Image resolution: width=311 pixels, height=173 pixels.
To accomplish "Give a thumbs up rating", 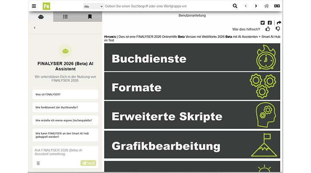I will (x=268, y=29).
